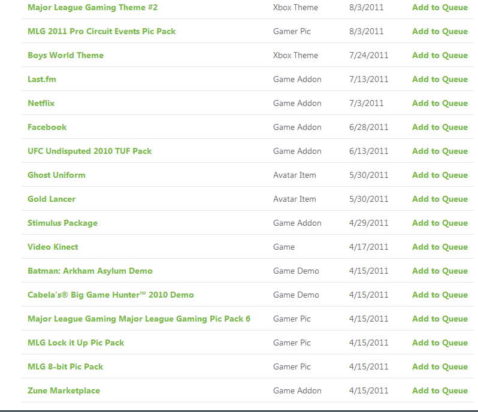The height and width of the screenshot is (412, 478).
Task: Select the 7/24/2011 date cell
Action: point(369,55)
